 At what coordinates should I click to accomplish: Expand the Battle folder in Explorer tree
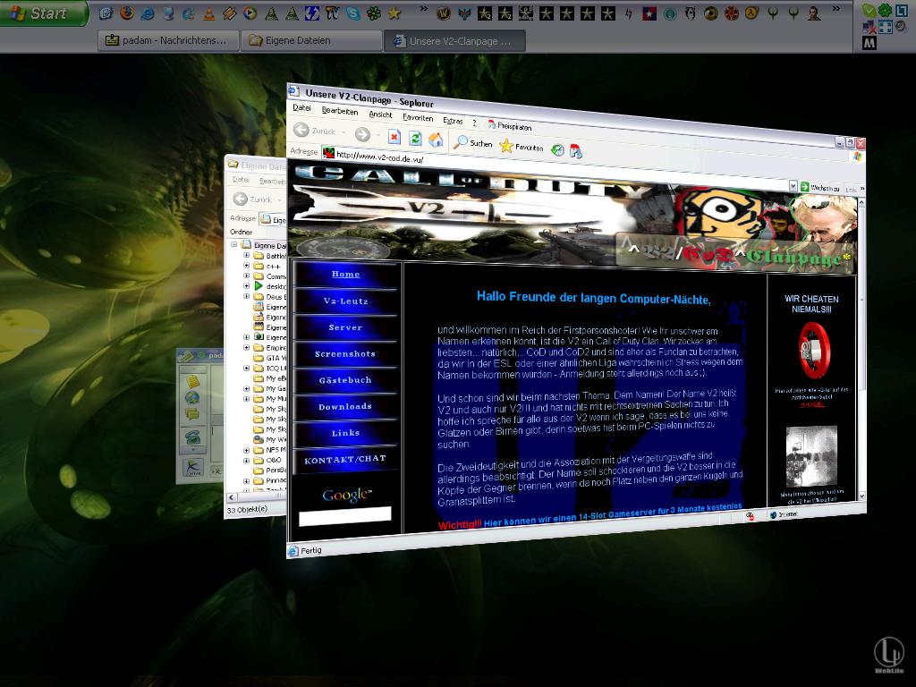[x=246, y=255]
